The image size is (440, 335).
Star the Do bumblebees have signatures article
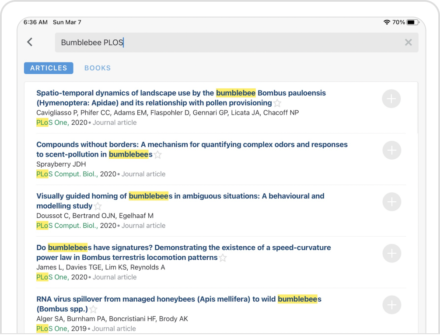tap(223, 258)
